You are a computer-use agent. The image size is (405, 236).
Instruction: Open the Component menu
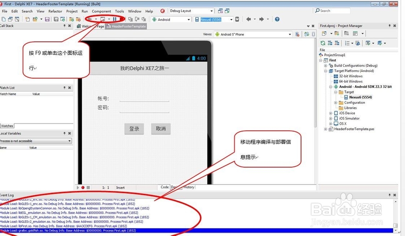[101, 11]
